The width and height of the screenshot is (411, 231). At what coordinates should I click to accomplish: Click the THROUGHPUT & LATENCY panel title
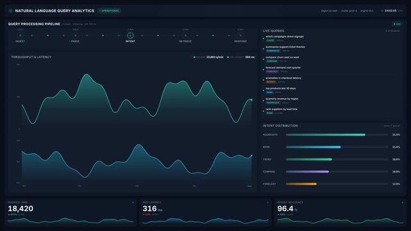(x=31, y=57)
